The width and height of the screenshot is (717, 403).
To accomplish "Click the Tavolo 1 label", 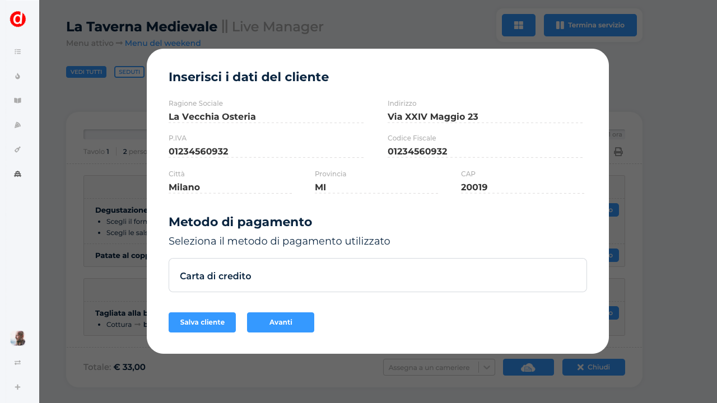I will coord(96,152).
